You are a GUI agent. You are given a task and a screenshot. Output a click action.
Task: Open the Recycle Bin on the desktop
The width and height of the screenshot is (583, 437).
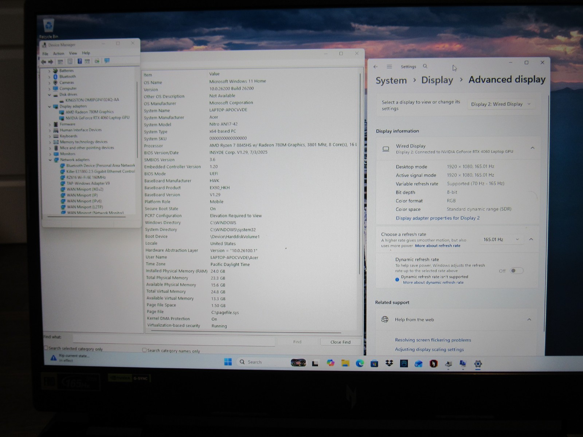[48, 29]
